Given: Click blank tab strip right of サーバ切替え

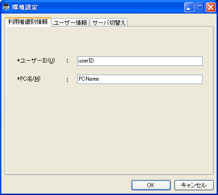Looking at the screenshot, I should 170,22.
